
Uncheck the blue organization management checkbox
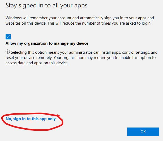[8, 37]
